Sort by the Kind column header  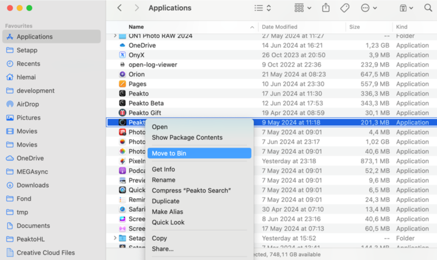402,27
